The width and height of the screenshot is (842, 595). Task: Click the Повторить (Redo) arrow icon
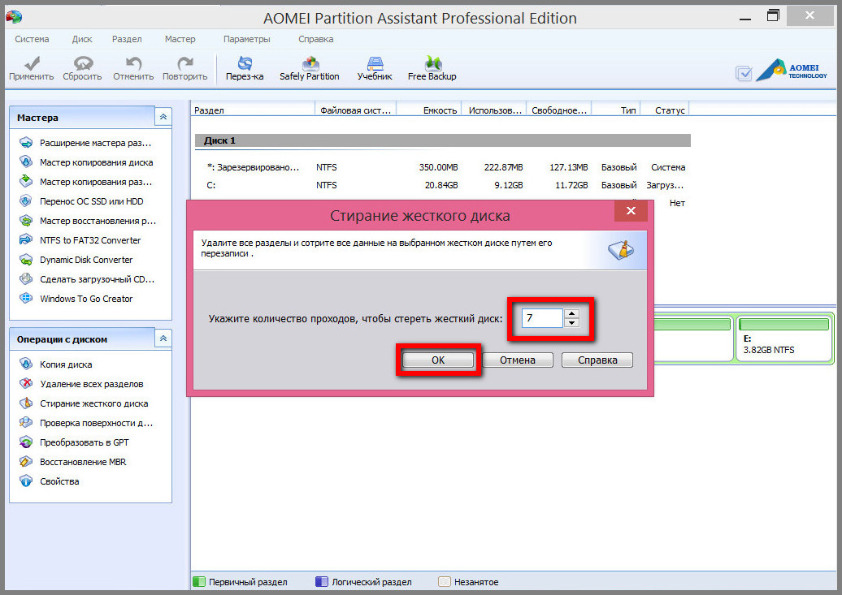184,64
